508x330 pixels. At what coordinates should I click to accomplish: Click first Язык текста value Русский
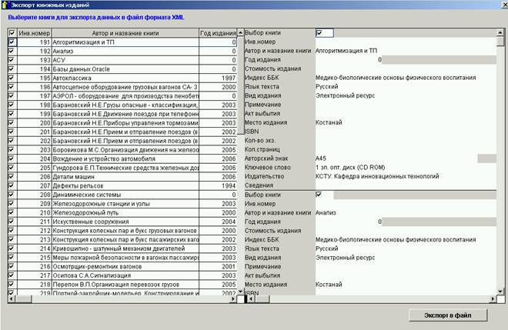coord(326,86)
